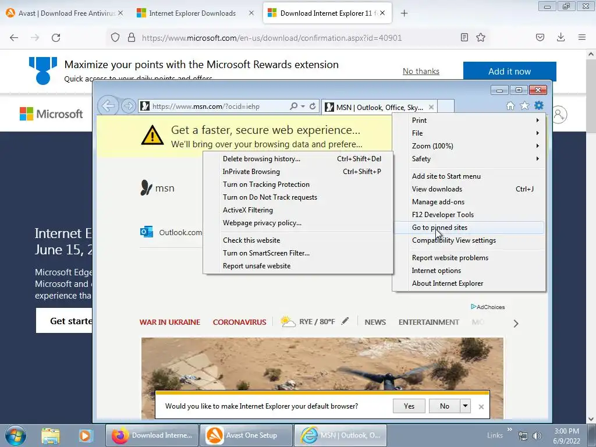Open the Windows Start orb
Image resolution: width=596 pixels, height=447 pixels.
[16, 435]
